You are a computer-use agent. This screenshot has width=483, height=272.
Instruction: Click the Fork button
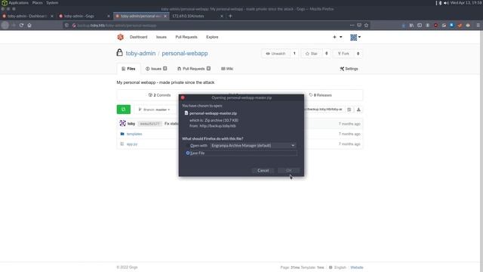pyautogui.click(x=343, y=54)
